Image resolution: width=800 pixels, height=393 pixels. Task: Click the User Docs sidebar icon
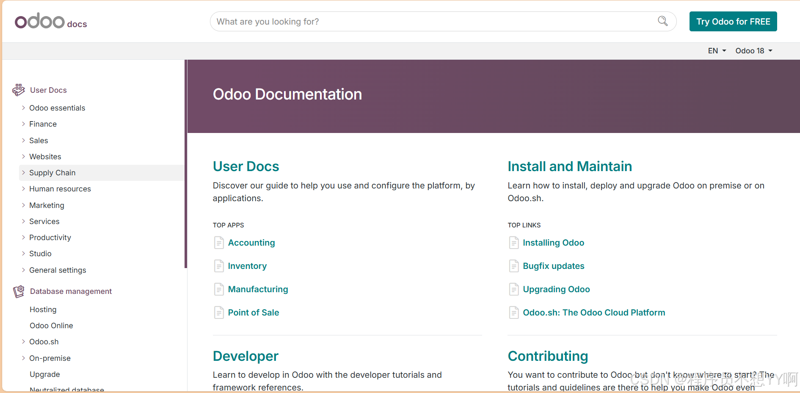19,90
